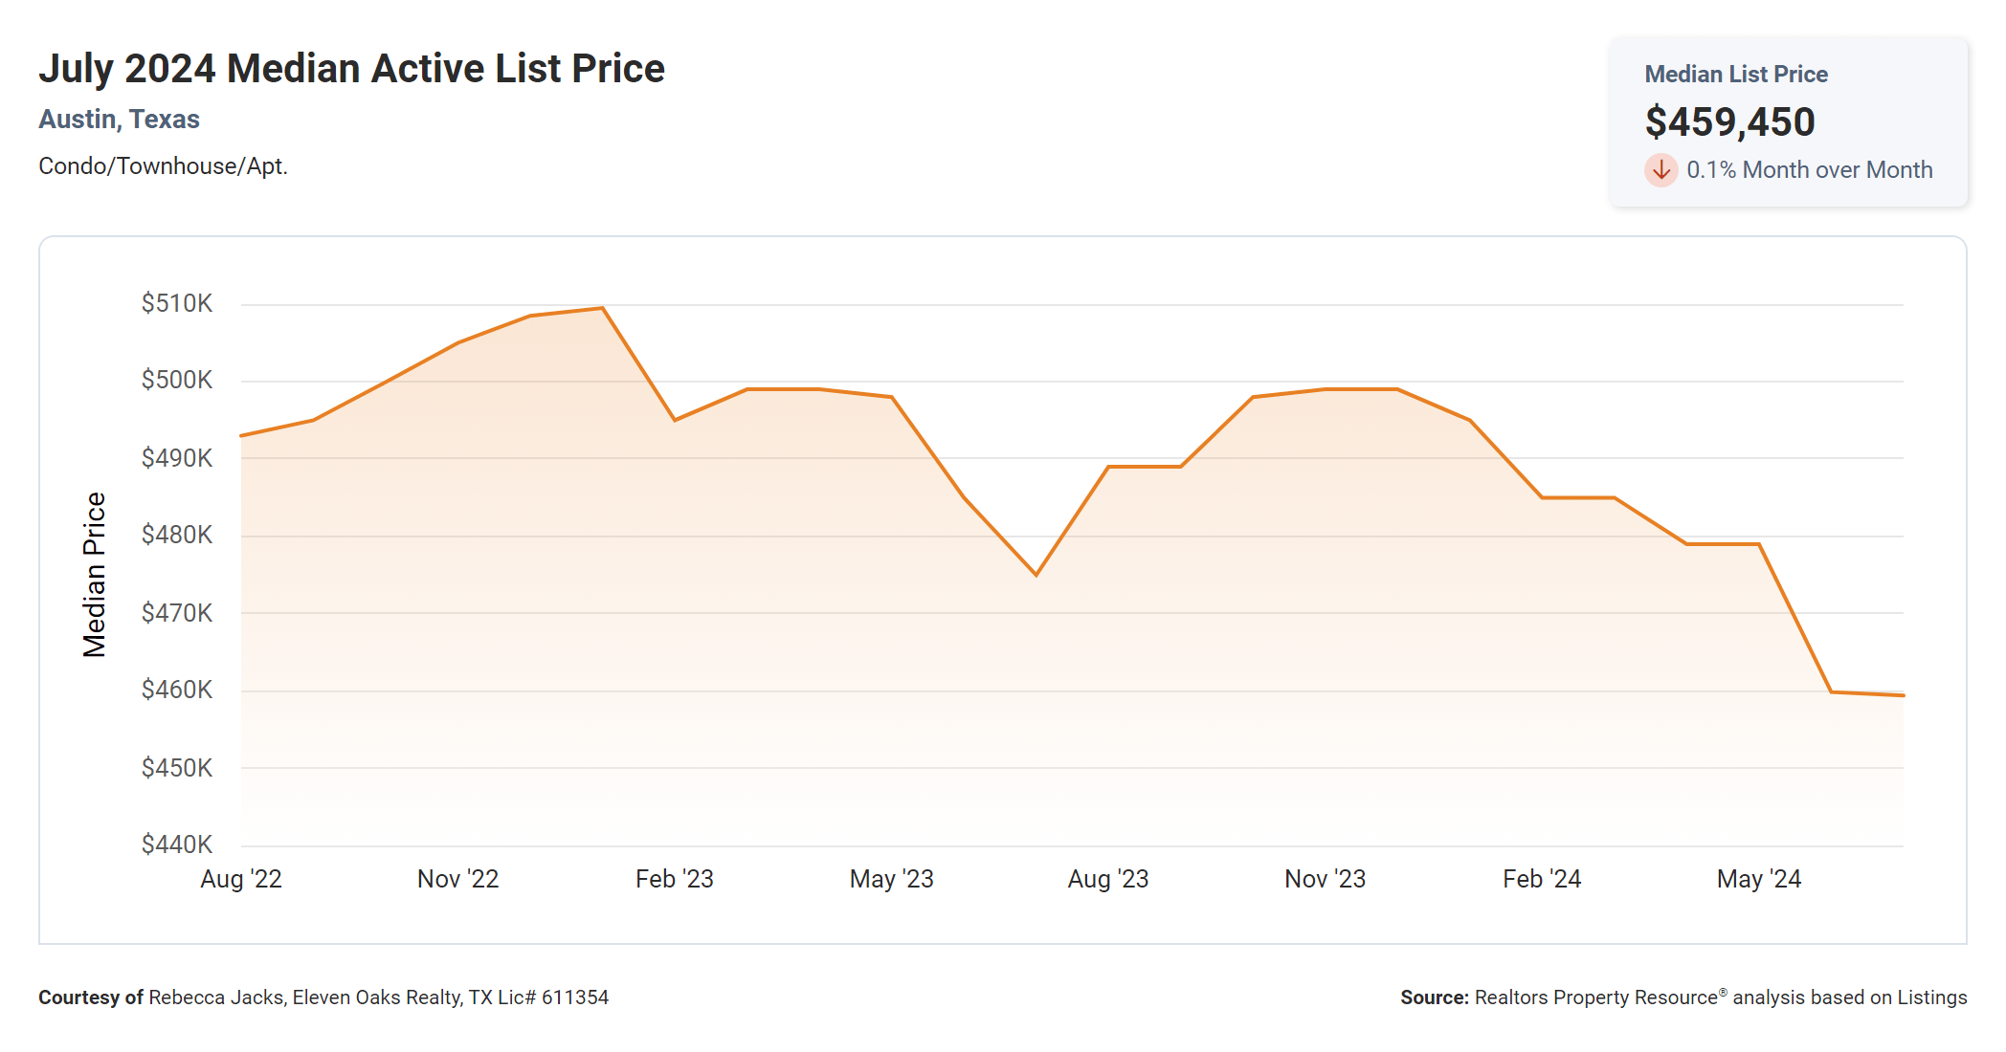Click the red downward arrow icon

coord(1661,170)
